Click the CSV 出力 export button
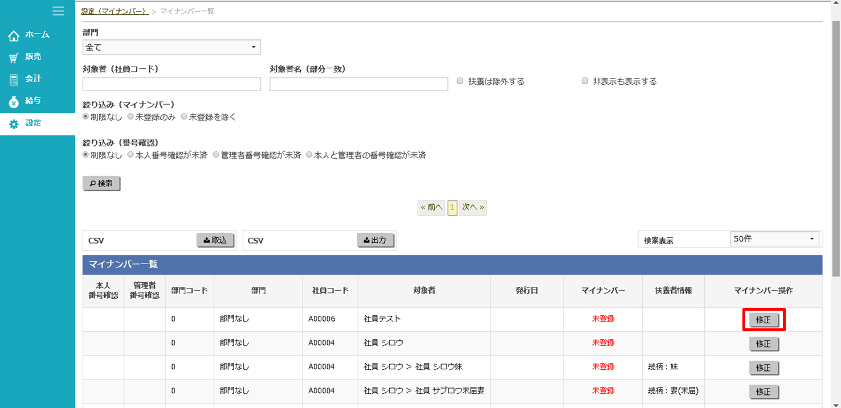841x408 pixels. click(375, 241)
